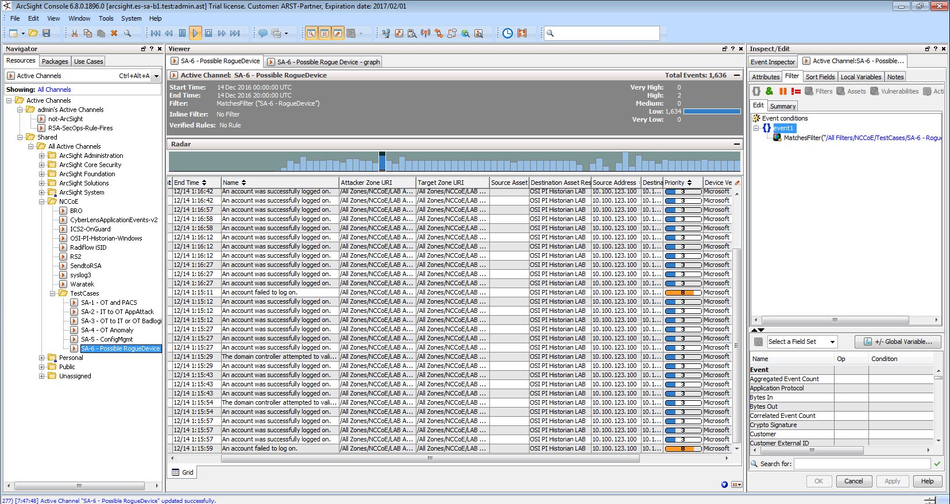Expand the ArcSight Core Security folder
The image size is (950, 504).
[x=41, y=165]
